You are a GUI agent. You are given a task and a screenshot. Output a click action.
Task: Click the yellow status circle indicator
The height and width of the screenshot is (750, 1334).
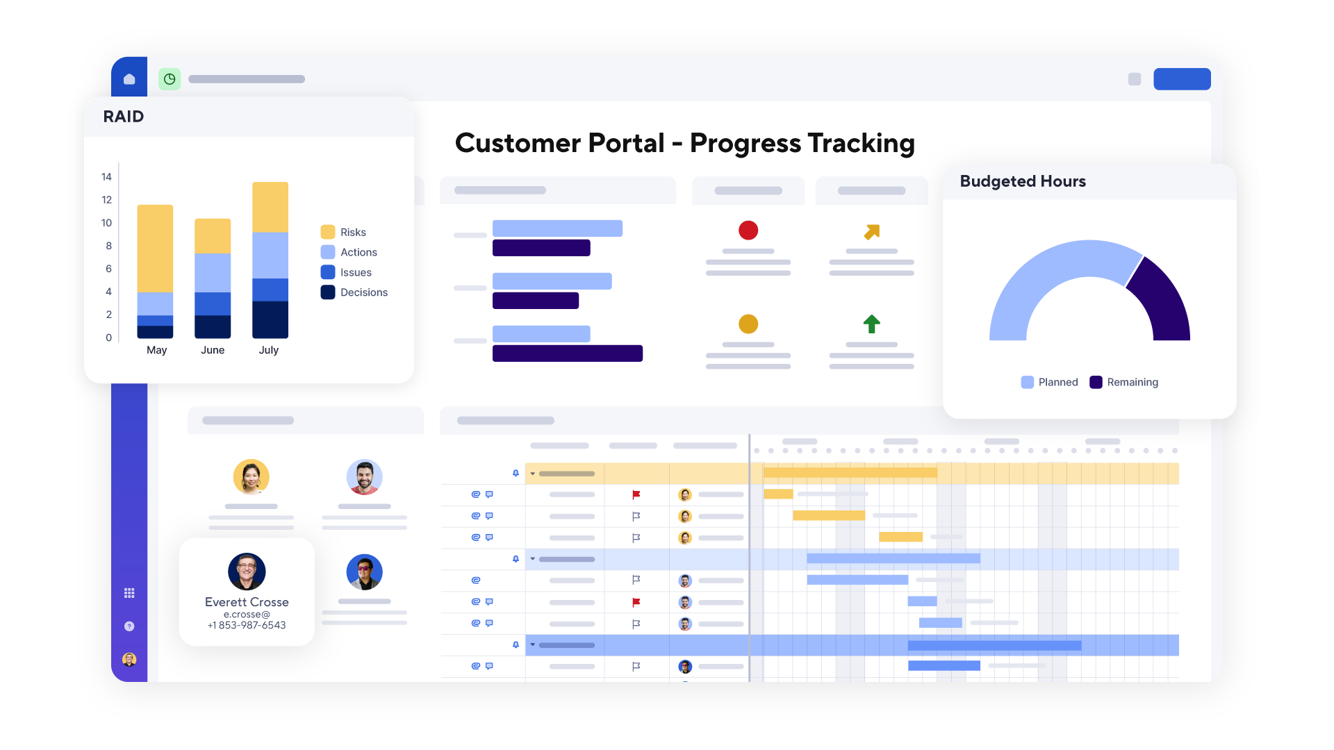point(748,324)
